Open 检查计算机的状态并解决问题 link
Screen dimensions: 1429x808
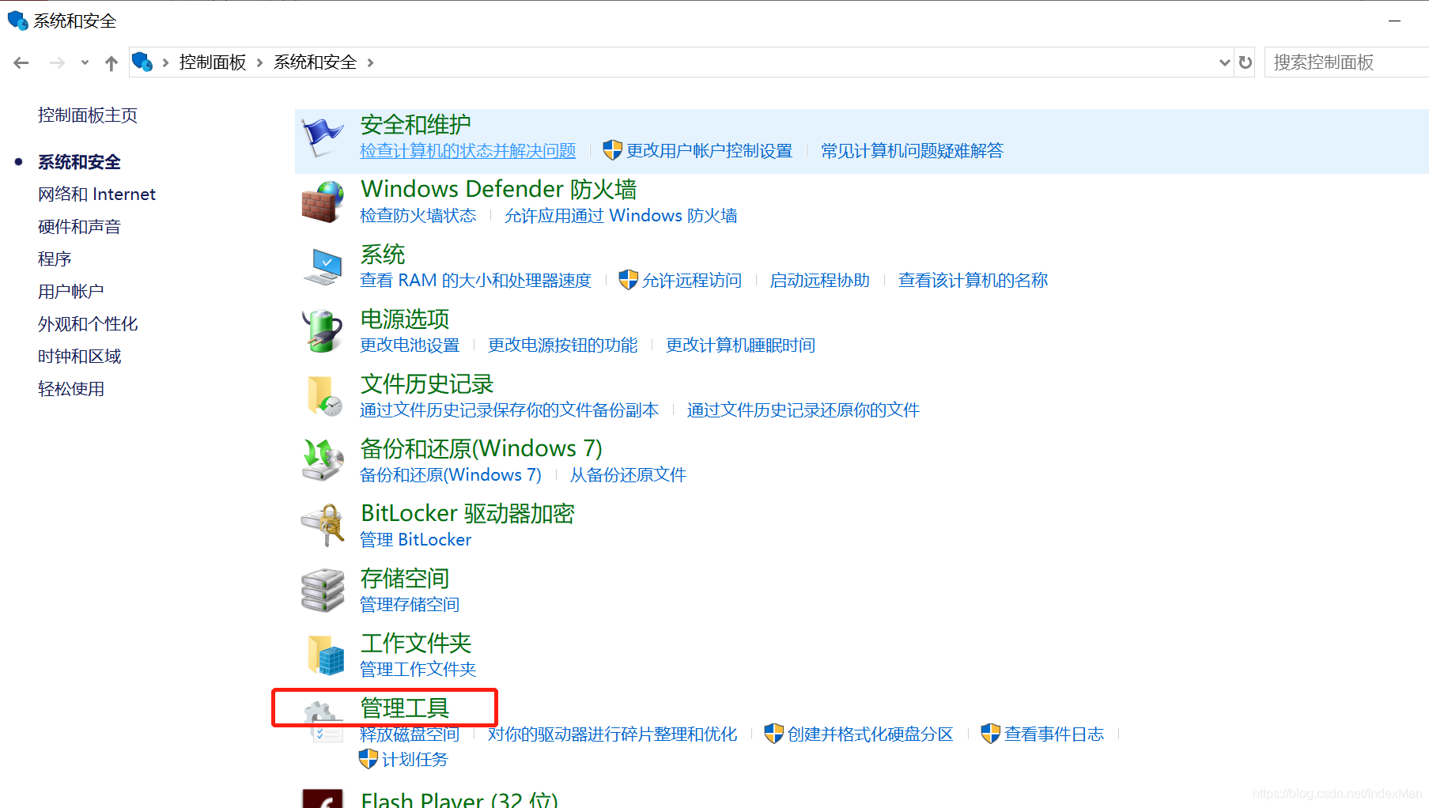pos(468,151)
